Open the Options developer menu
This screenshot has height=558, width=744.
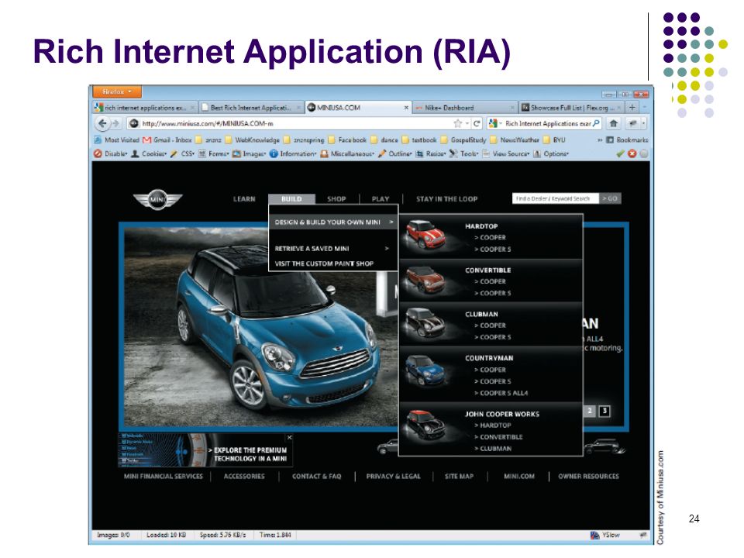551,153
